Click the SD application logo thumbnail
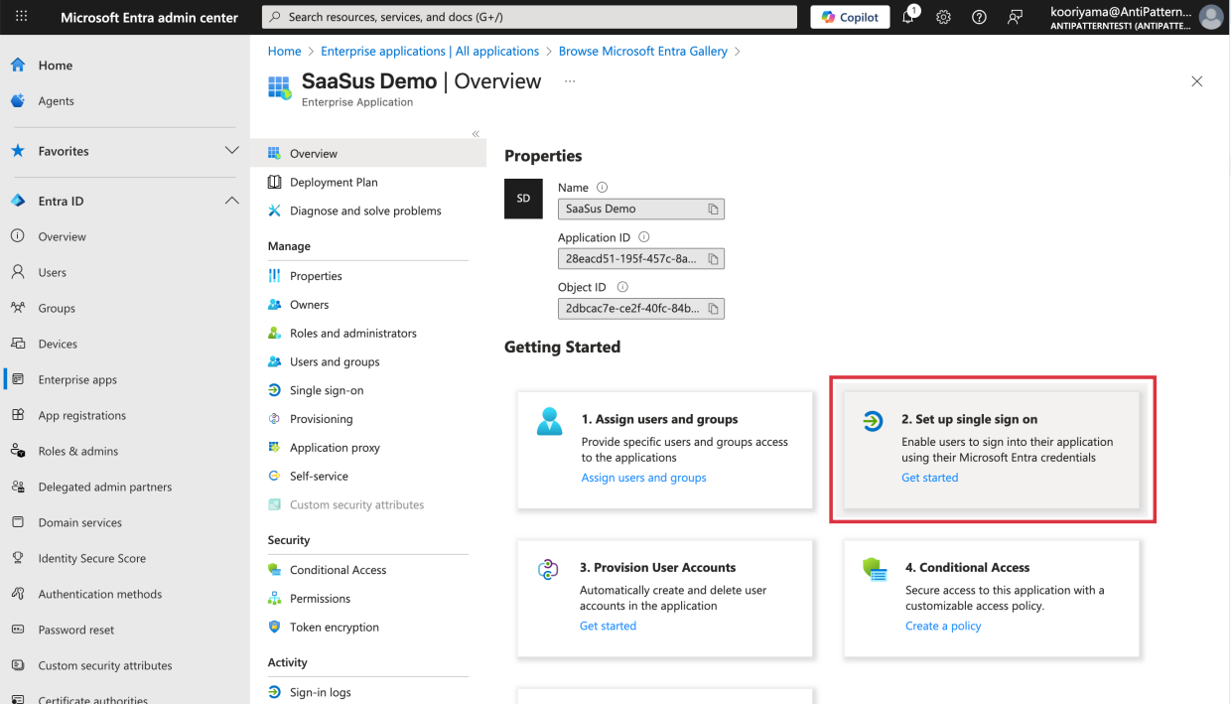This screenshot has width=1231, height=704. coord(523,199)
